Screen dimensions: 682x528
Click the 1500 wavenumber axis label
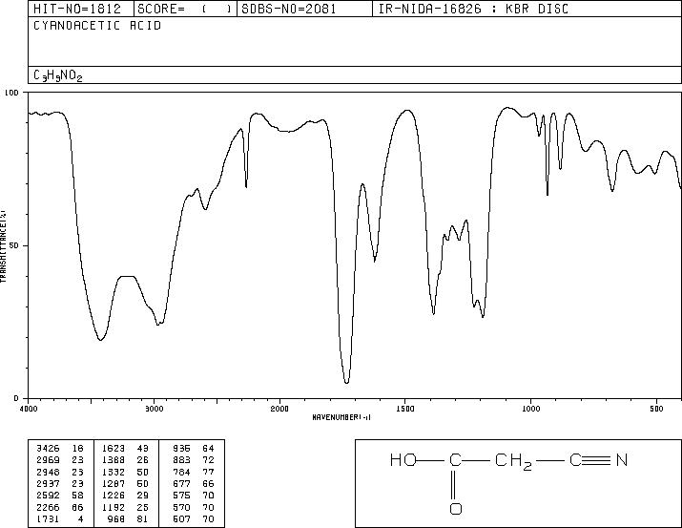[405, 409]
